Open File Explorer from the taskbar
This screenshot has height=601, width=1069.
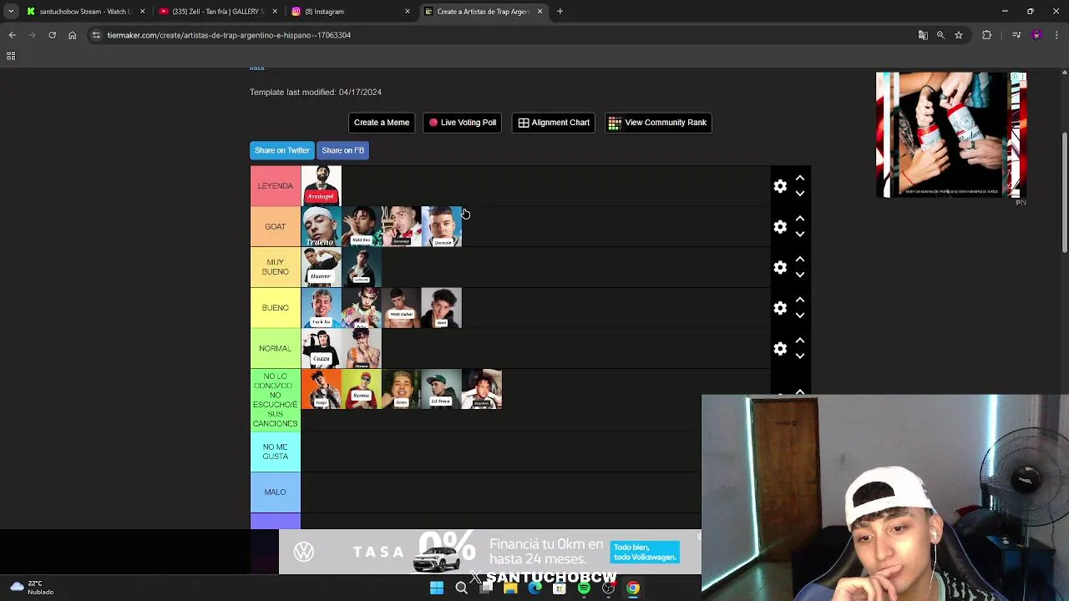pyautogui.click(x=510, y=588)
